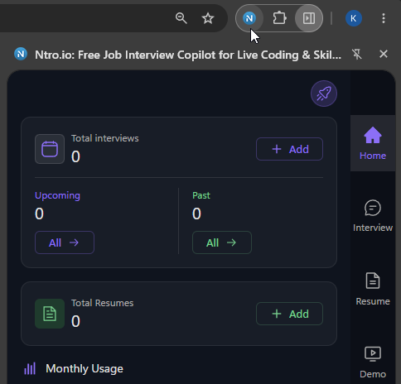
Task: View all past interviews
Action: coord(222,242)
